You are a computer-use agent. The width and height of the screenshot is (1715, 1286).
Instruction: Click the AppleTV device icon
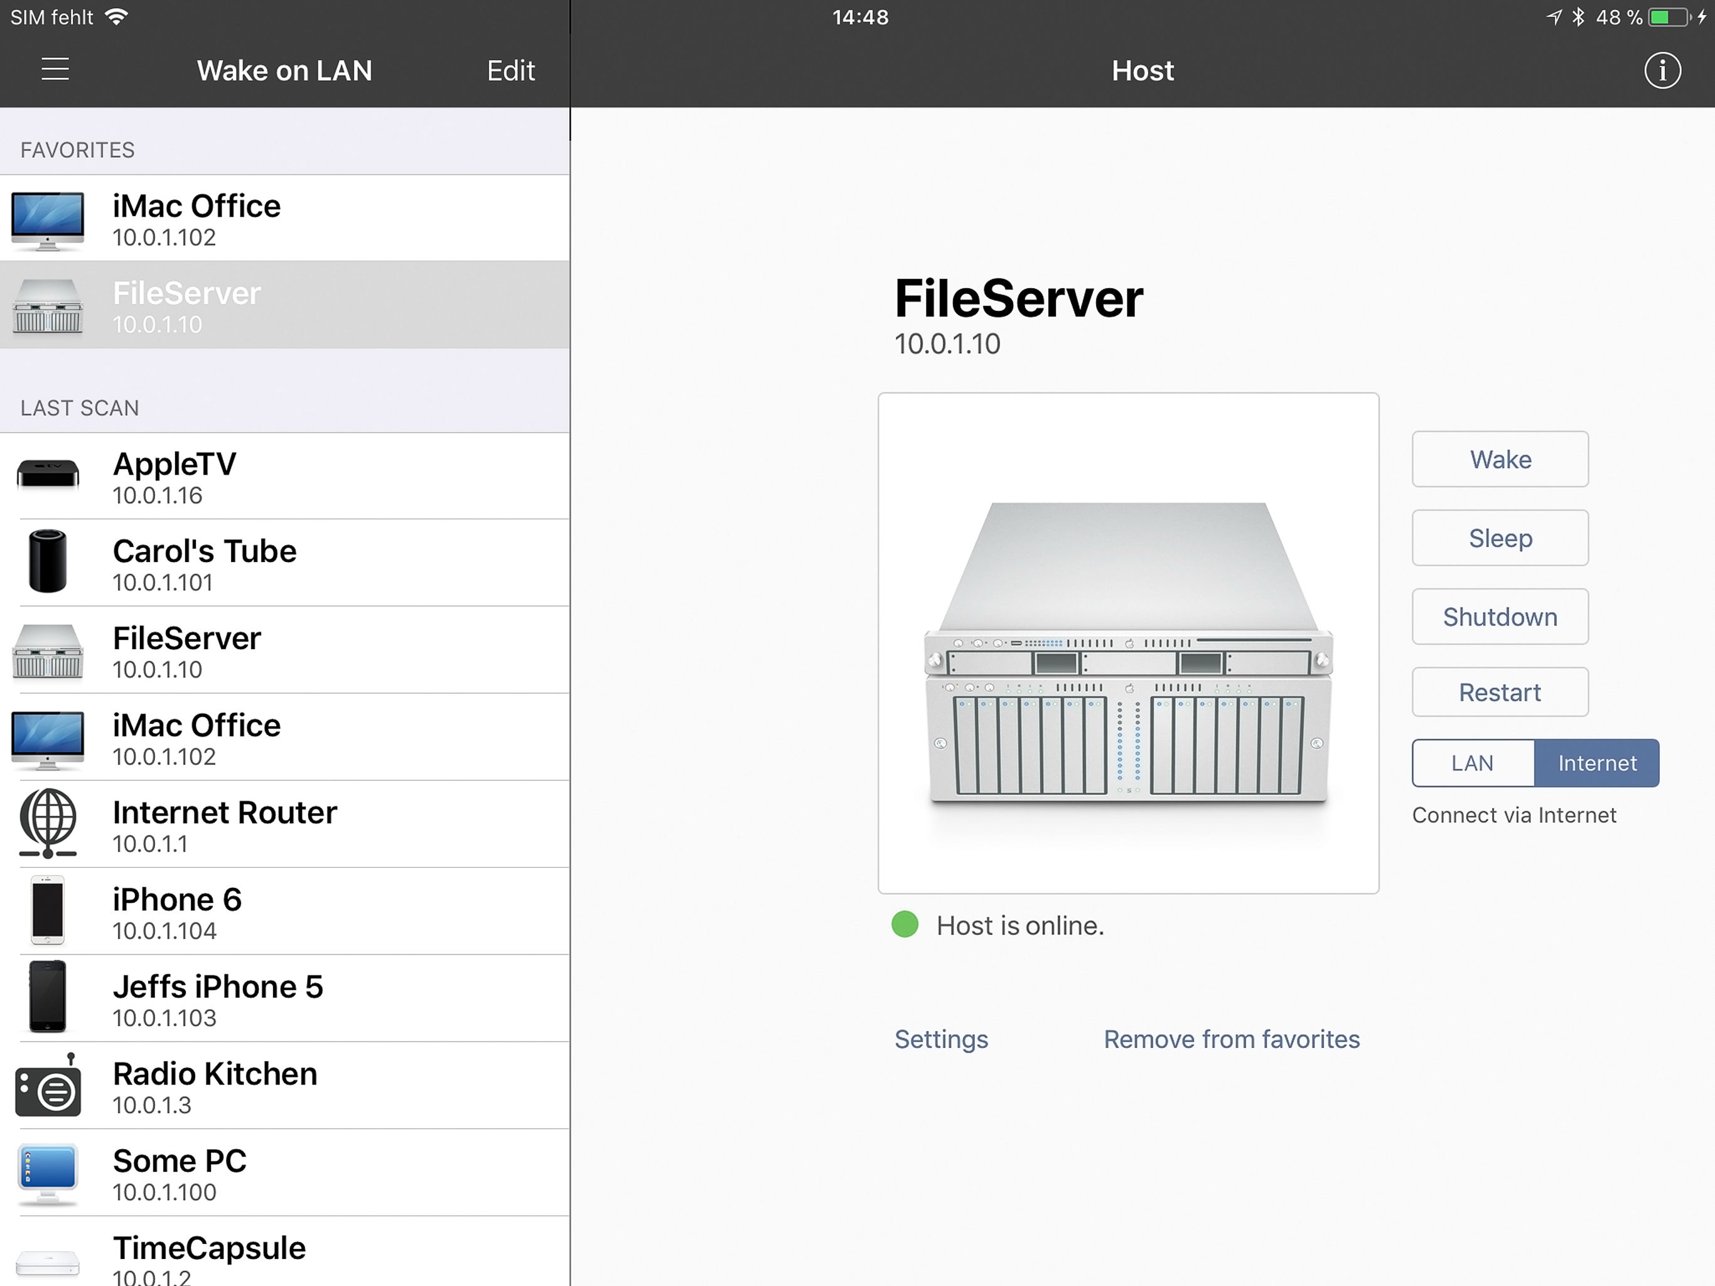click(48, 474)
